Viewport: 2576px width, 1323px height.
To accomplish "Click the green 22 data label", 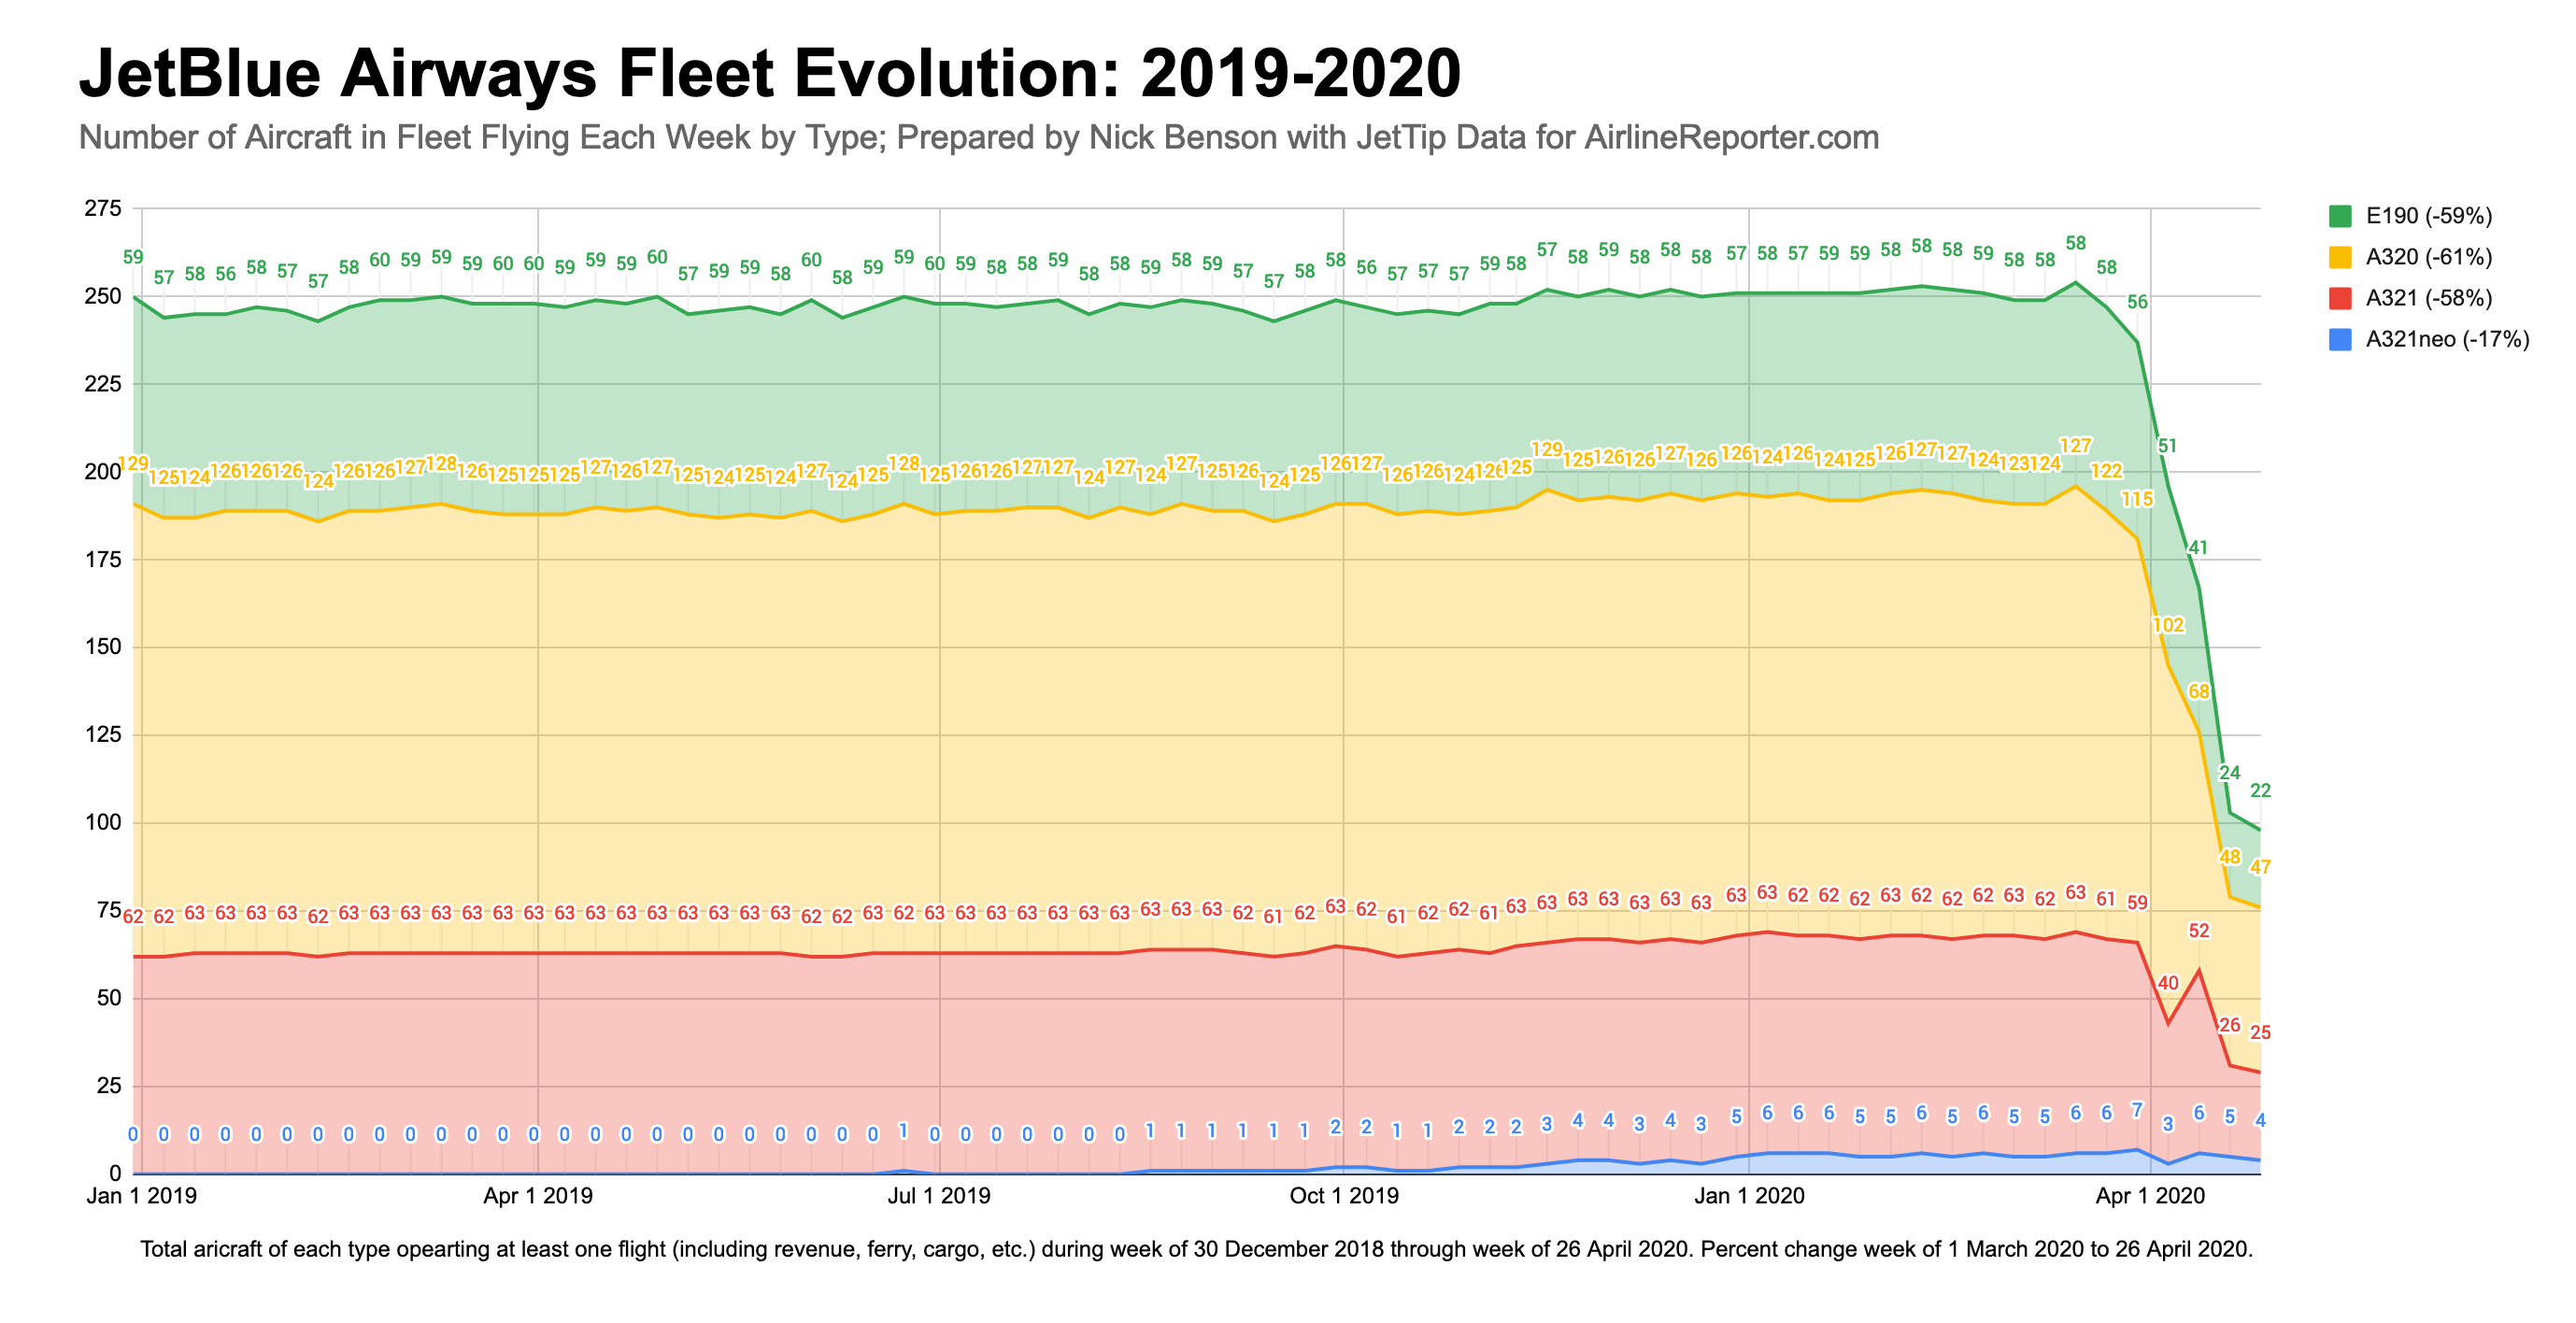I will (x=2260, y=790).
